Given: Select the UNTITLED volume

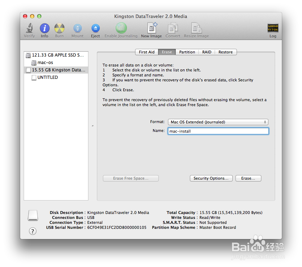Looking at the screenshot, I should point(56,77).
